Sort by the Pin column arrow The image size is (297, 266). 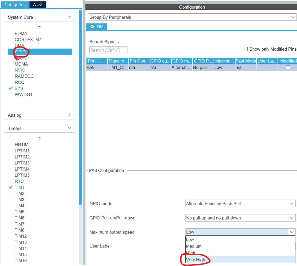[x=103, y=61]
